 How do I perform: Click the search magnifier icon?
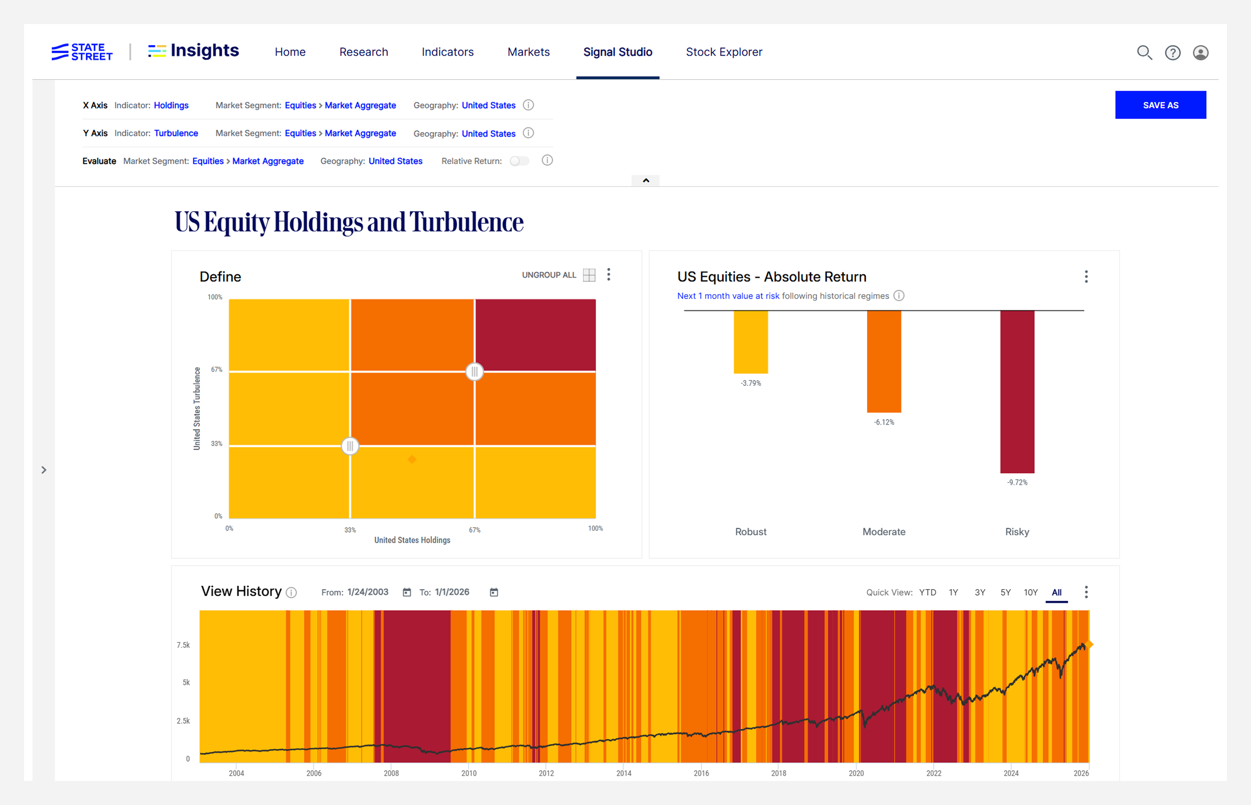1144,53
